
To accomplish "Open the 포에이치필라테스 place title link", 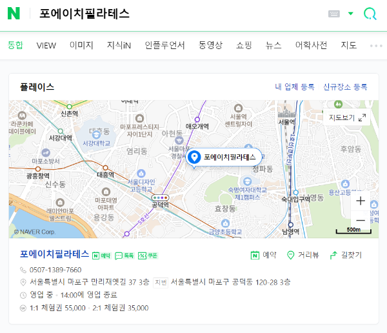I will 54,254.
